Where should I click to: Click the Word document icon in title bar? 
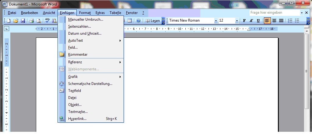pos(5,4)
